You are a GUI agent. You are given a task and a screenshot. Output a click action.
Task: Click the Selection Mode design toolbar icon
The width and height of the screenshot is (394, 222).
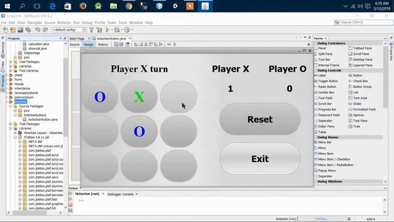(x=116, y=44)
